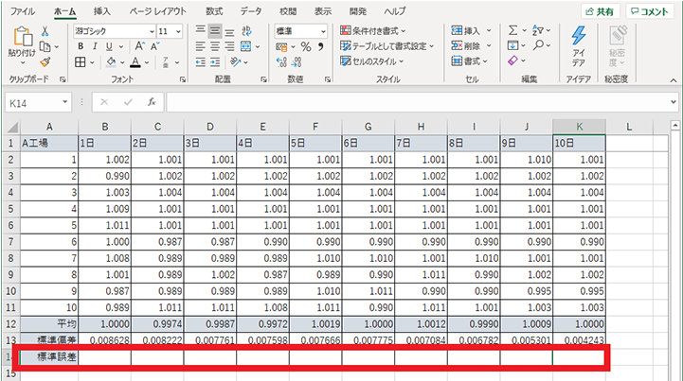Decrease decimal places

tap(297, 62)
